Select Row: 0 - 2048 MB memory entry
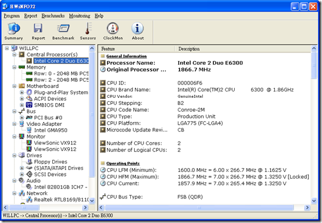Viewport: 322px width, 223px height. pyautogui.click(x=62, y=73)
